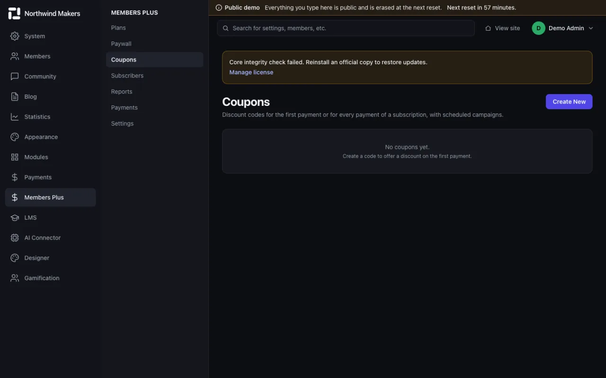This screenshot has width=606, height=378.
Task: Follow the Manage license link
Action: 251,72
